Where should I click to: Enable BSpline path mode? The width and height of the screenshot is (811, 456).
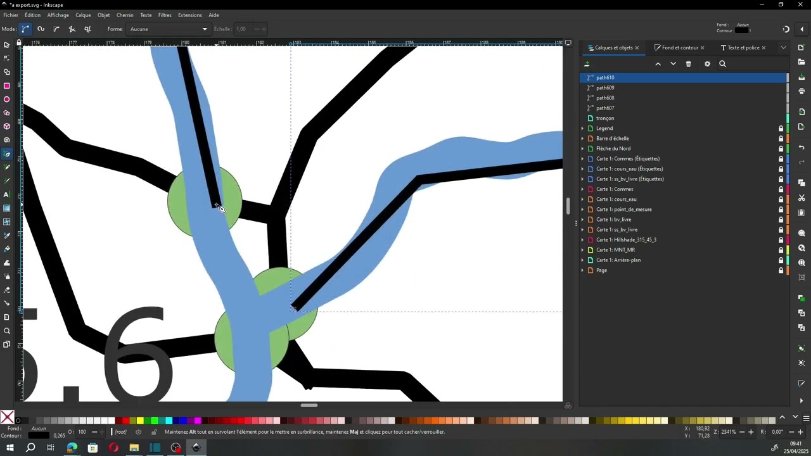[56, 28]
